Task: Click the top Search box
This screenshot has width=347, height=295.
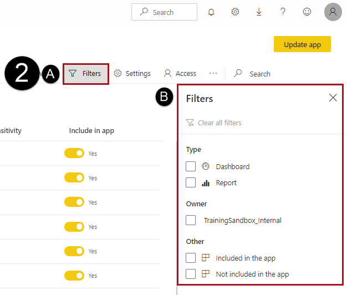Action: (x=164, y=12)
